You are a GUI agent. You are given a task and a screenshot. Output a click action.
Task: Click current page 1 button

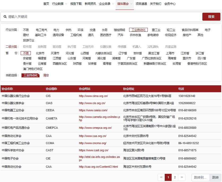pos(168,177)
